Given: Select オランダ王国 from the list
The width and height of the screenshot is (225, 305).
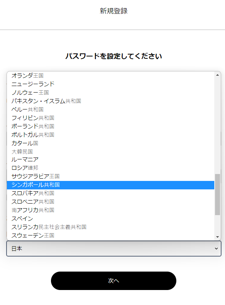Looking at the screenshot, I should coord(110,75).
